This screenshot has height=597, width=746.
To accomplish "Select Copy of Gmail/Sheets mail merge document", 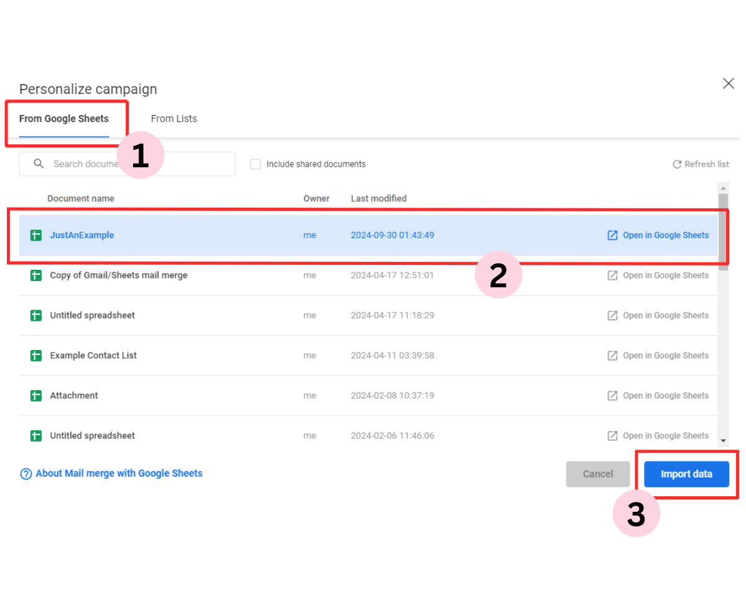I will 119,275.
